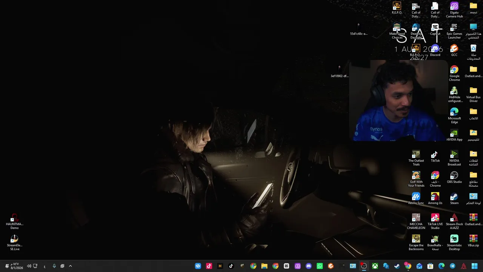Select the Virtual Bus Driver folder
This screenshot has width=483, height=272.
coord(474,95)
